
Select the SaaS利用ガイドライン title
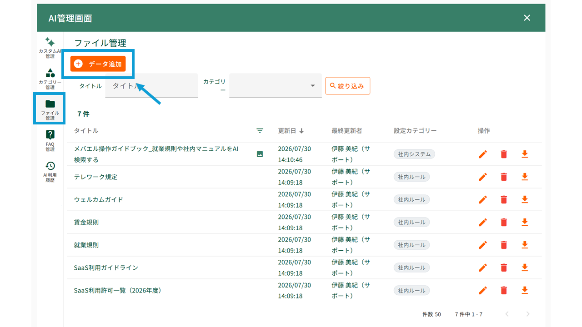[106, 268]
